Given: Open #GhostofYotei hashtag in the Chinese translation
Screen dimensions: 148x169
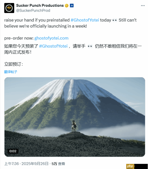Looking at the screenshot, I should (x=53, y=46).
